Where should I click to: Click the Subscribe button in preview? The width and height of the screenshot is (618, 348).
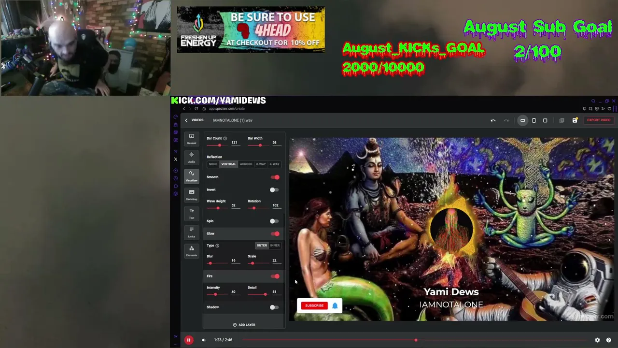(314, 305)
